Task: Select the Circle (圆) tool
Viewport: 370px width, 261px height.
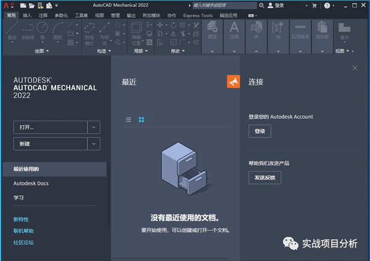Action: (43, 32)
